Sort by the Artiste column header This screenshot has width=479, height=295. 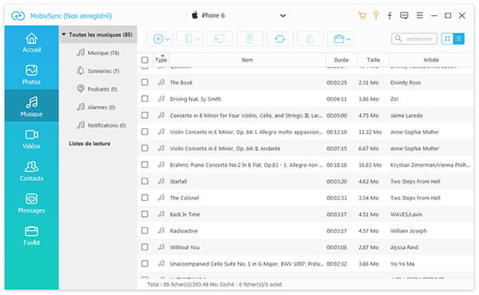tap(431, 60)
